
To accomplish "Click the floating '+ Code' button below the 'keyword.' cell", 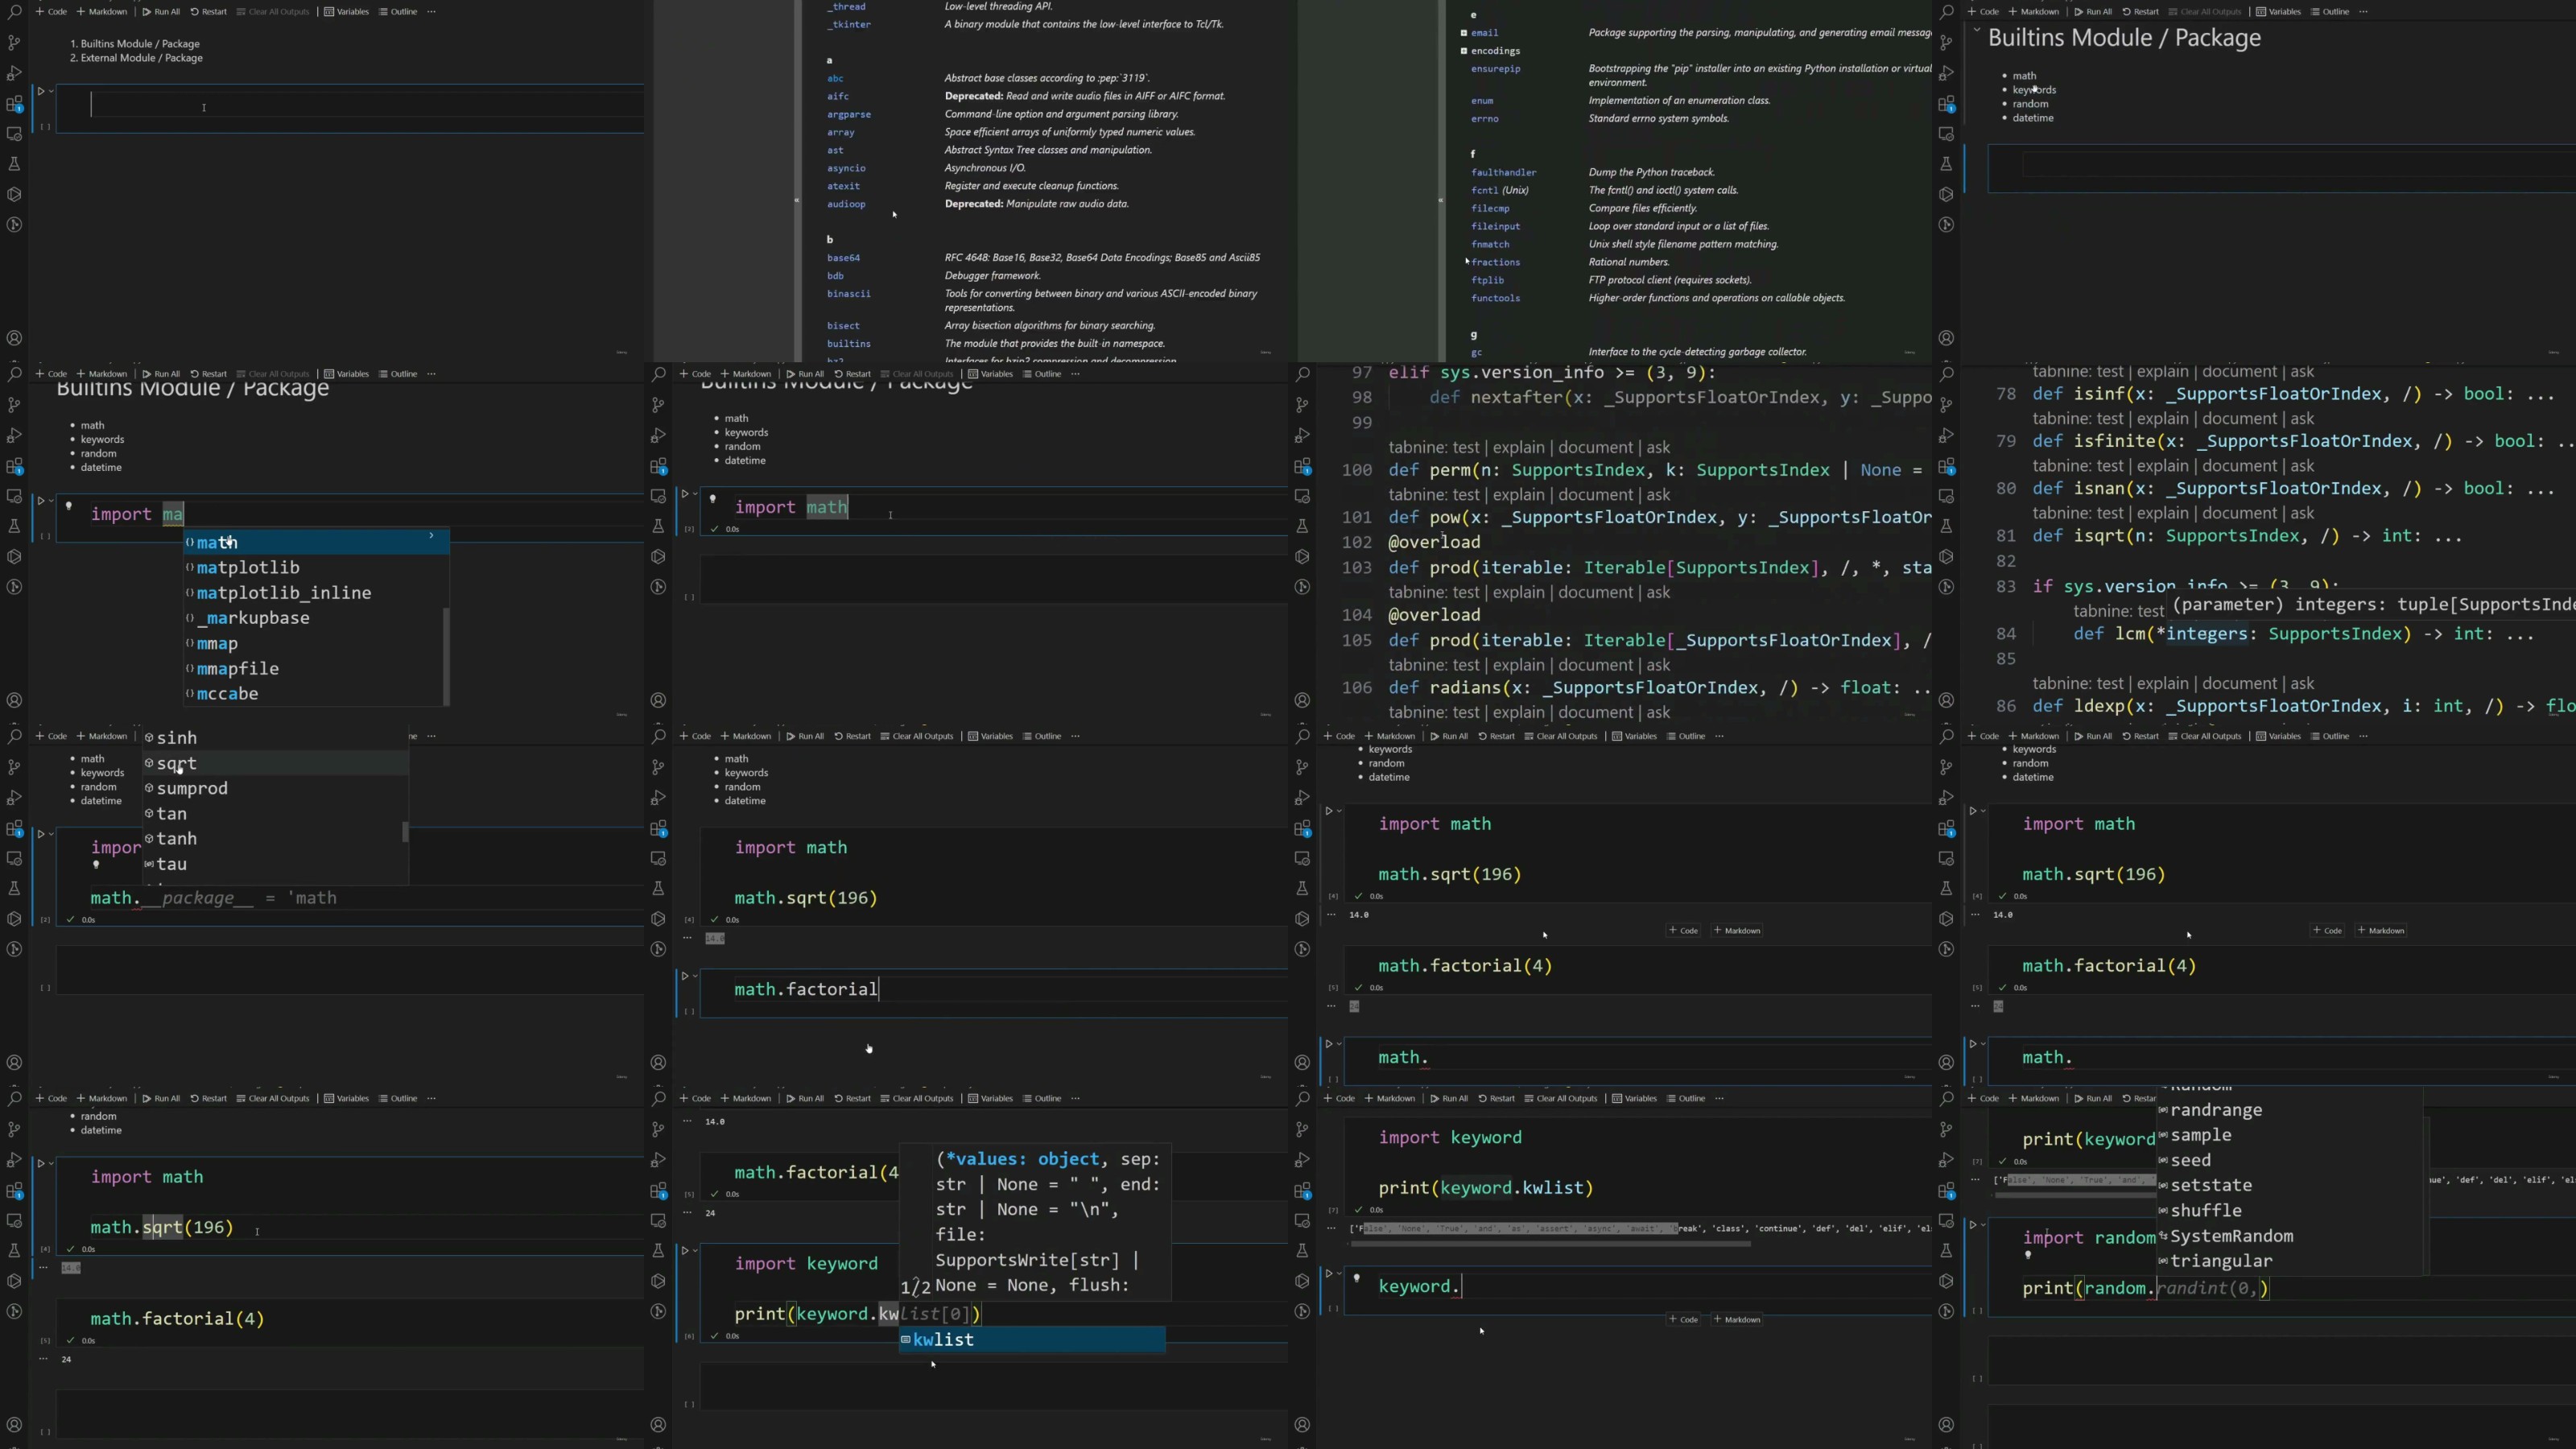I will coord(1683,1320).
